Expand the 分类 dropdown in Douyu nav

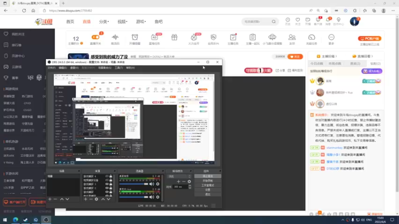pyautogui.click(x=104, y=21)
